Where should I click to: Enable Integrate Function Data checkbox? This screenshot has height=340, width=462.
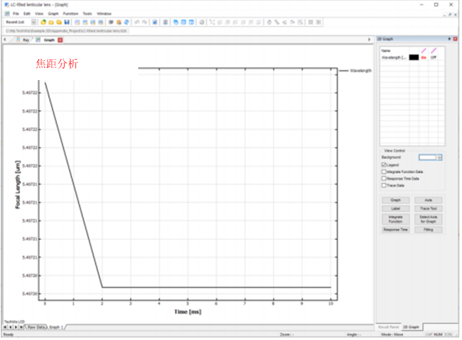[384, 171]
